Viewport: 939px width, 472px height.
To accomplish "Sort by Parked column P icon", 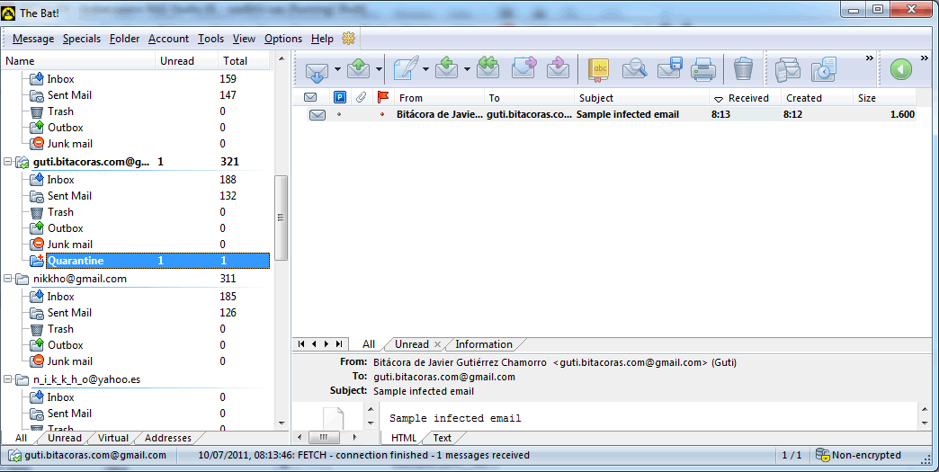I will (x=340, y=97).
